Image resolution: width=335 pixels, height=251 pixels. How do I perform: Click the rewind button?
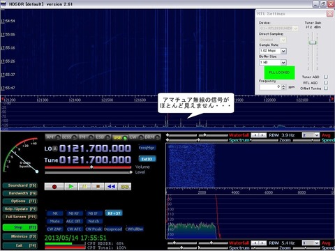[111, 187]
